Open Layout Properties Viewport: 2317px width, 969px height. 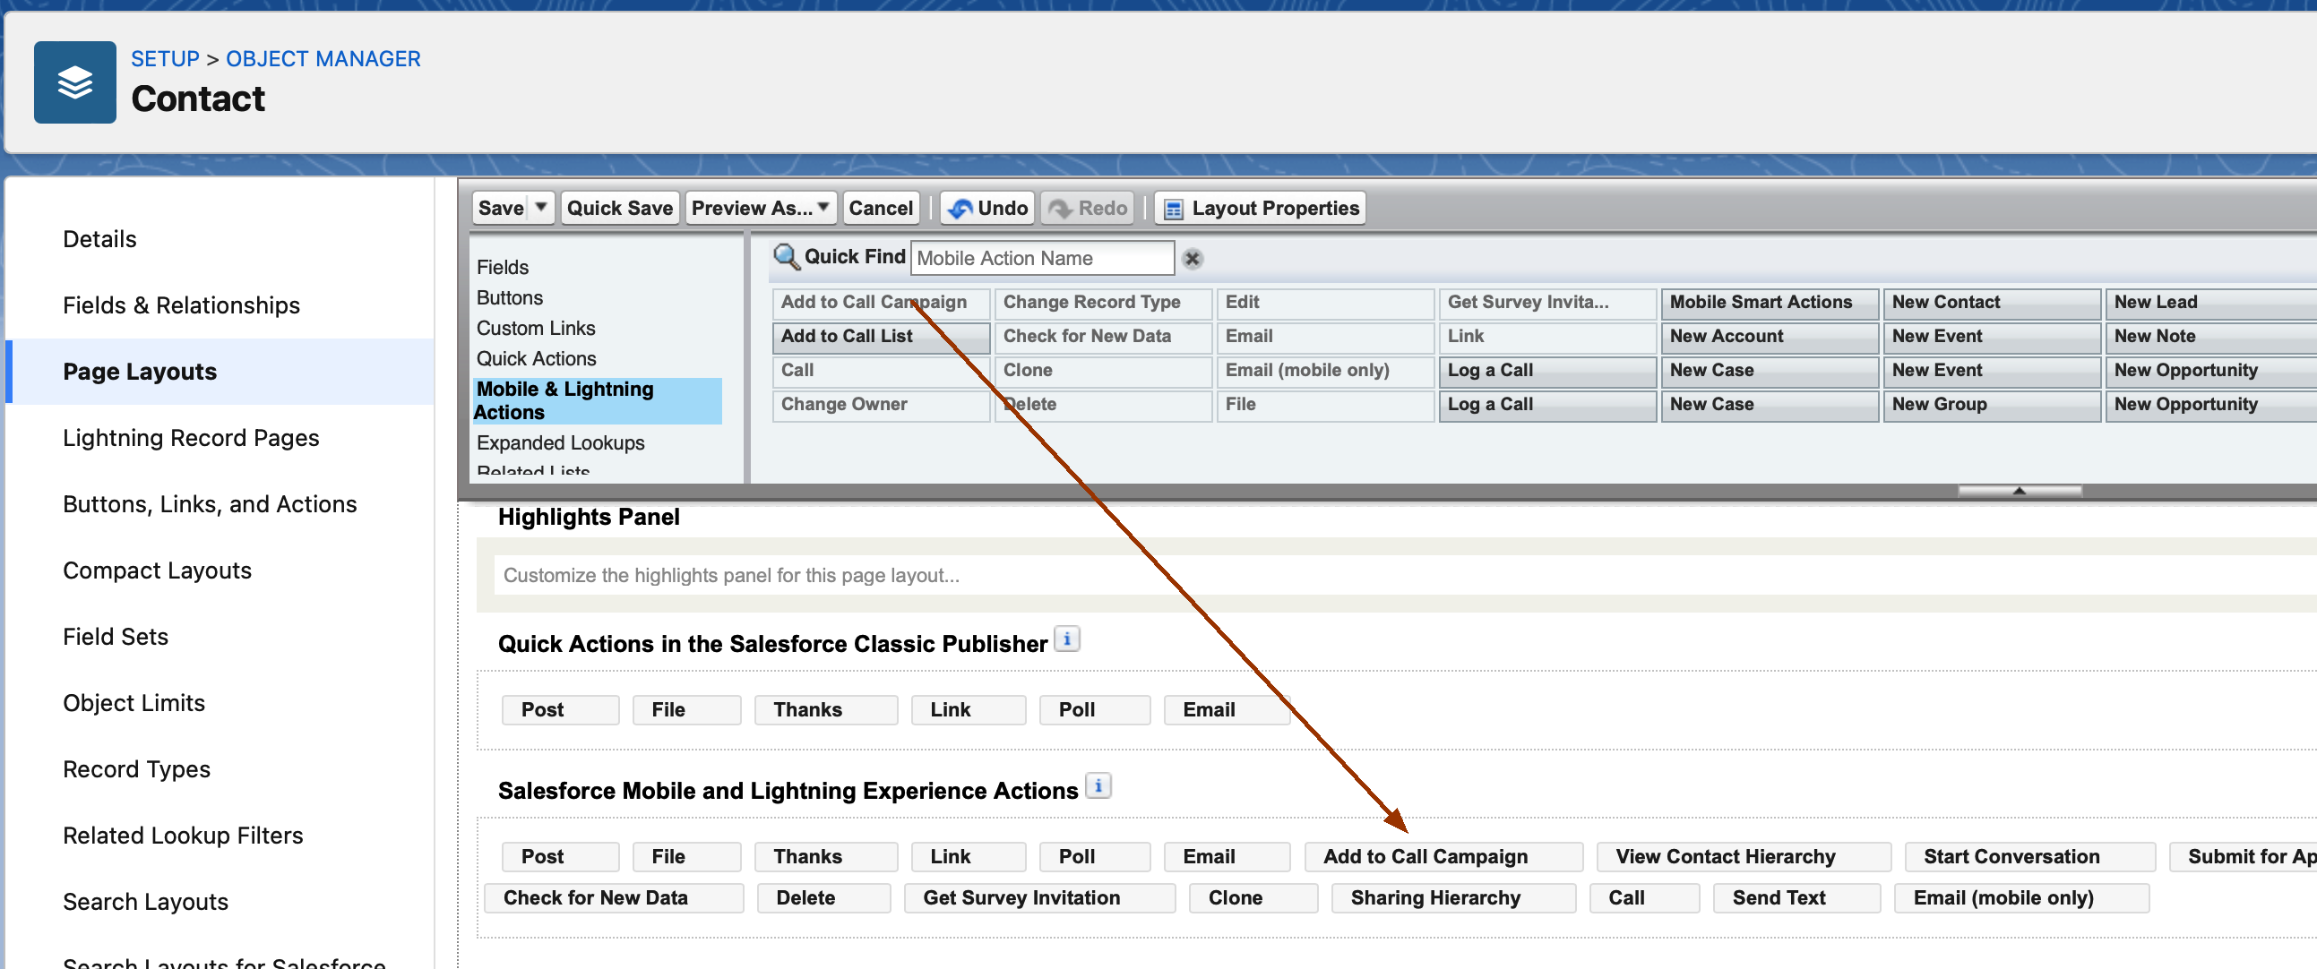(x=1260, y=209)
